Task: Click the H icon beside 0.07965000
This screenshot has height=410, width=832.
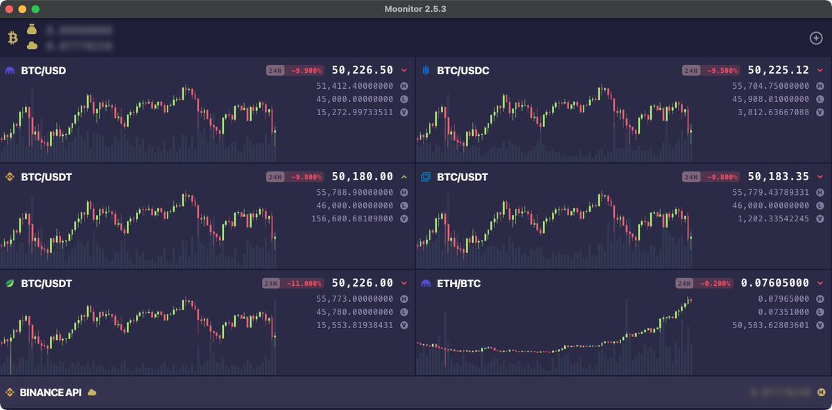Action: coord(820,299)
